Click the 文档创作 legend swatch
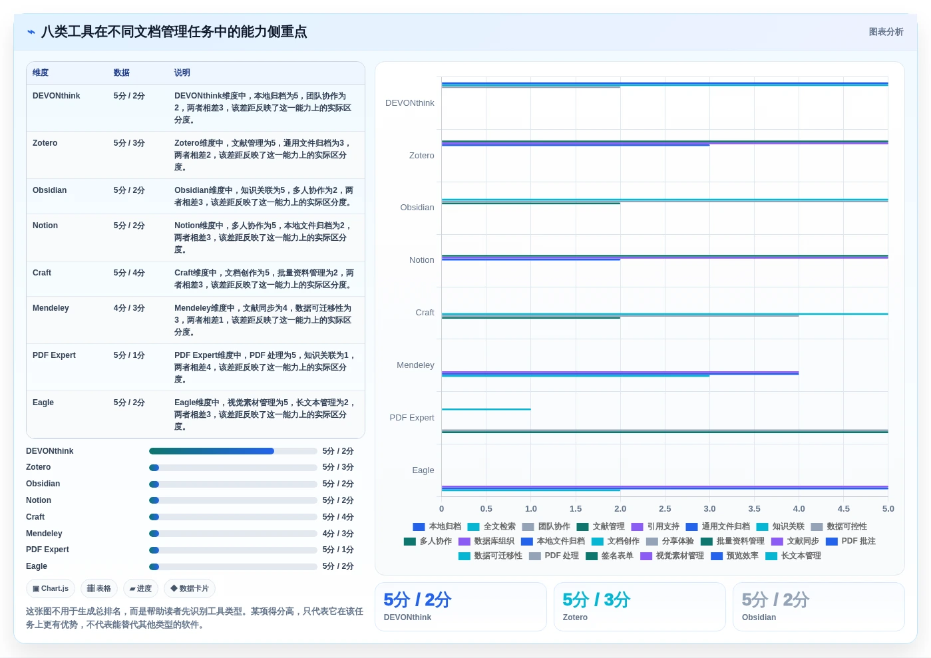The width and height of the screenshot is (931, 658). [x=598, y=542]
